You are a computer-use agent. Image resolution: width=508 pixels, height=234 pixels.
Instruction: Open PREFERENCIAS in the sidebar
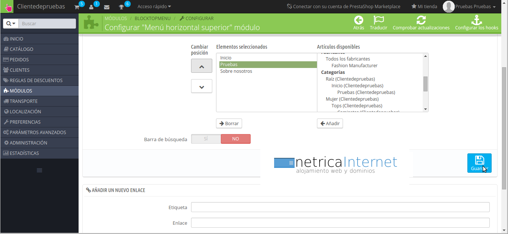coord(39,122)
